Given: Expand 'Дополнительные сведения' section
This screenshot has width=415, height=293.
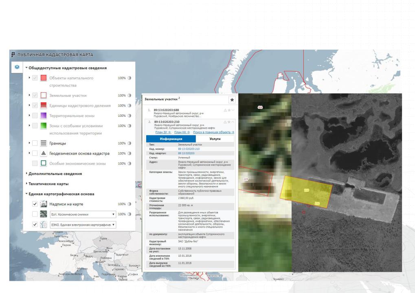Looking at the screenshot, I should (26, 173).
